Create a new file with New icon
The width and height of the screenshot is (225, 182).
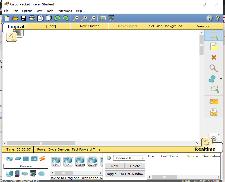pyautogui.click(x=7, y=18)
